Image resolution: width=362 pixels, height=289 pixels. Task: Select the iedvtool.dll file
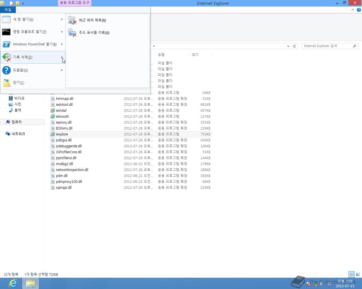64,105
